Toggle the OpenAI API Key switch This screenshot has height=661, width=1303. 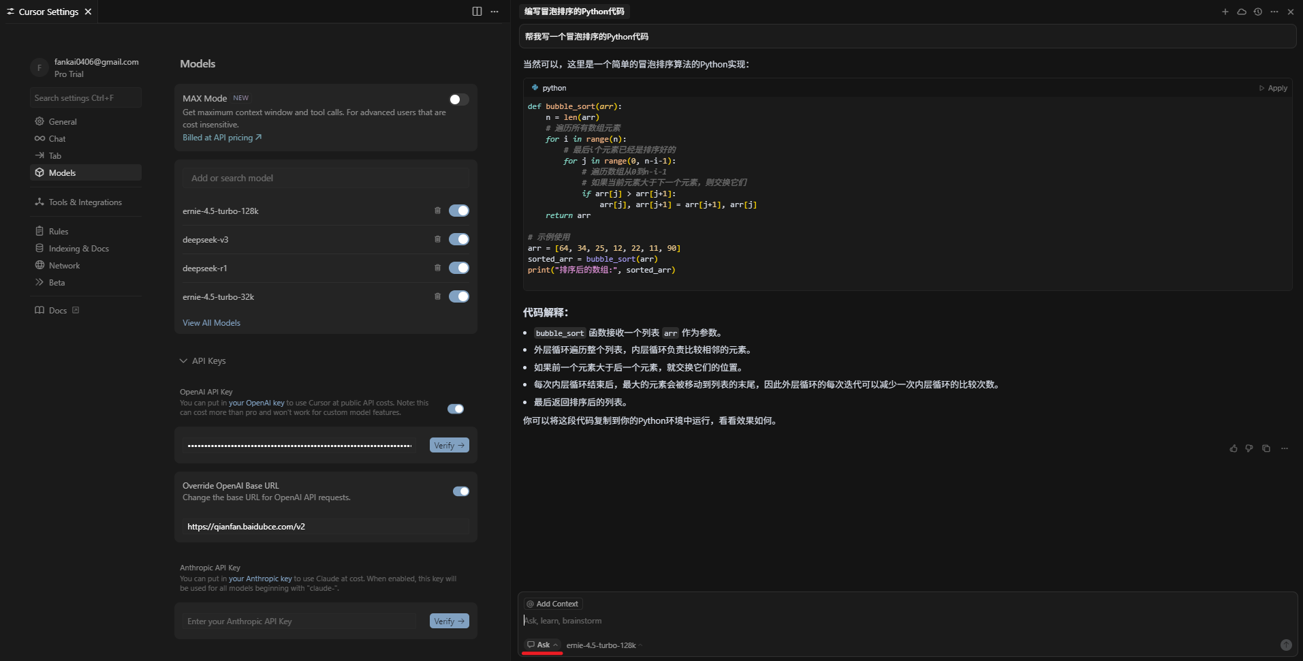456,409
